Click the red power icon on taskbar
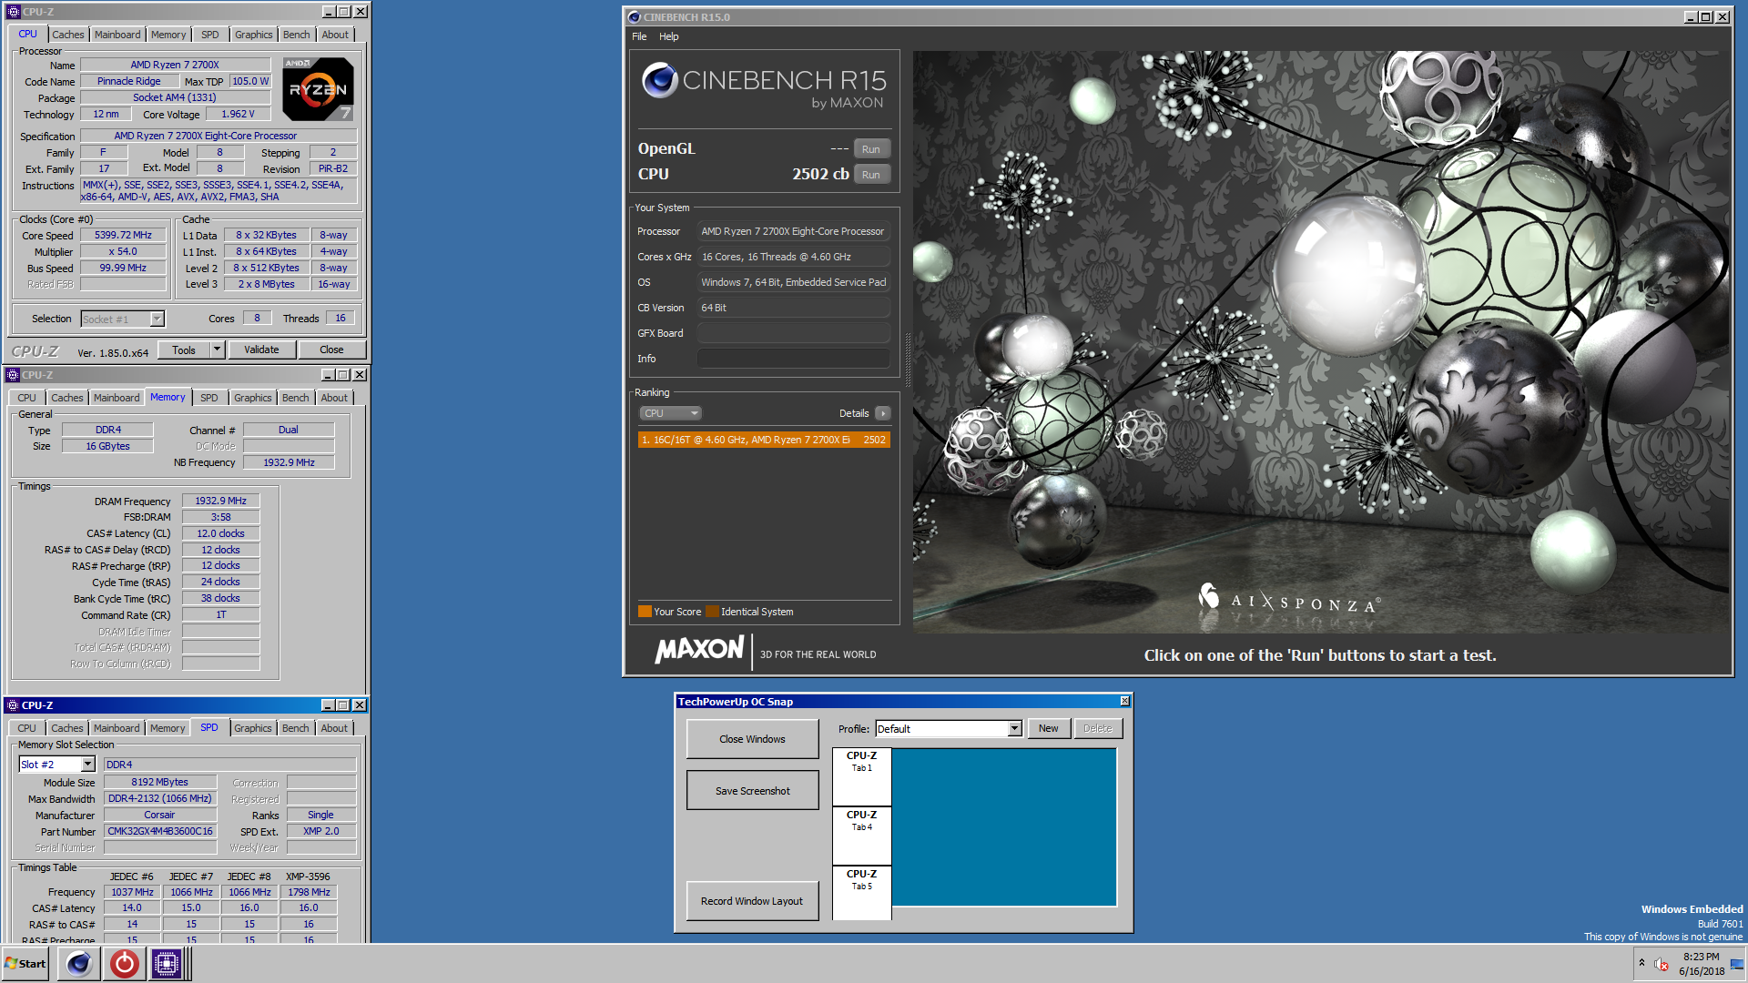The image size is (1748, 983). click(x=124, y=964)
